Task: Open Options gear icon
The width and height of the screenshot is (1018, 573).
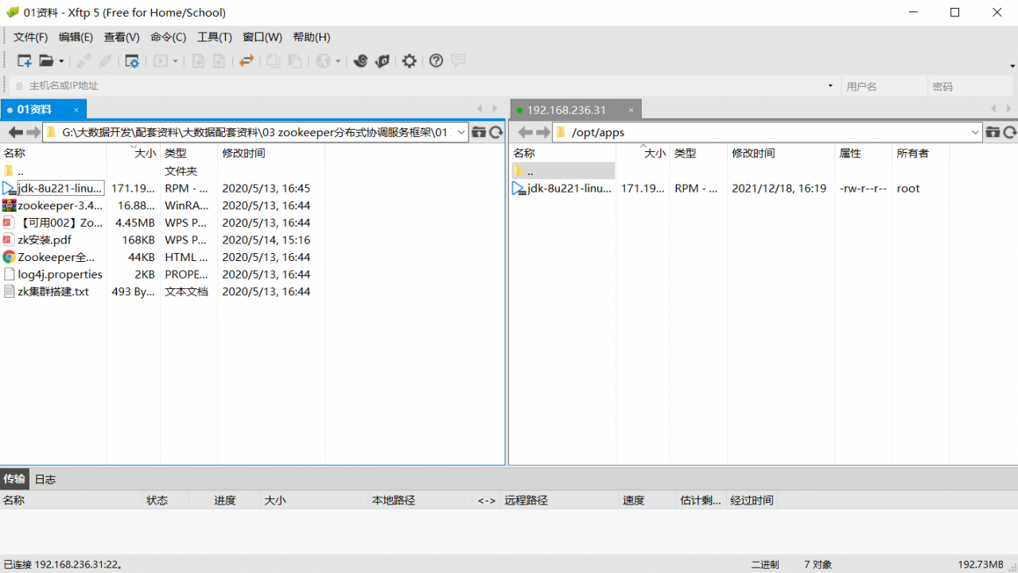Action: click(409, 60)
